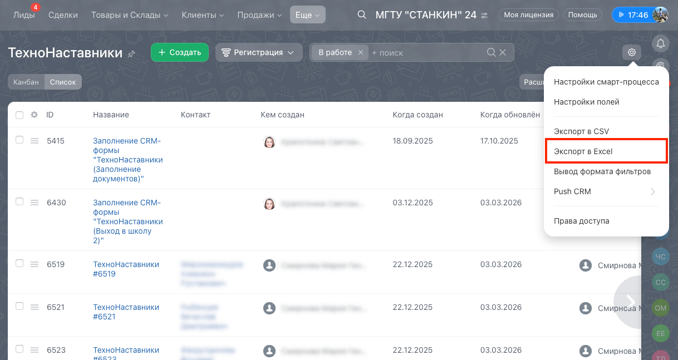Open the 'Регистрация' funnel dropdown
Viewport: 678px width, 360px height.
click(x=259, y=52)
